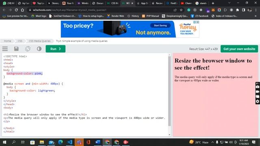Click the rotate orientation icon
The image size is (260, 146).
click(28, 49)
